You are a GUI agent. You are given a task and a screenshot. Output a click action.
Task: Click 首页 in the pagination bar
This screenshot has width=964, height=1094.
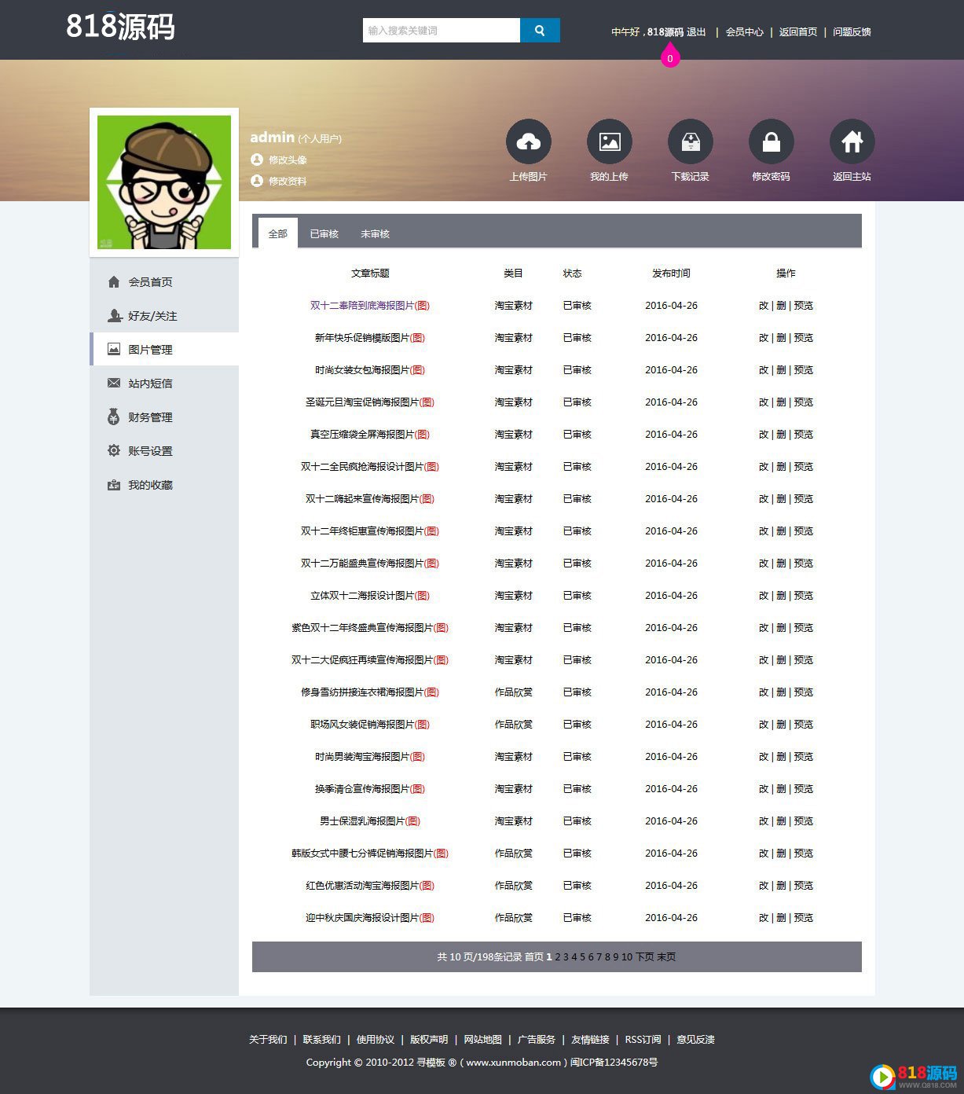tap(534, 956)
